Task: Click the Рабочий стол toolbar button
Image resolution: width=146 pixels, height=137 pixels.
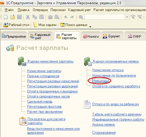Action: [16, 25]
